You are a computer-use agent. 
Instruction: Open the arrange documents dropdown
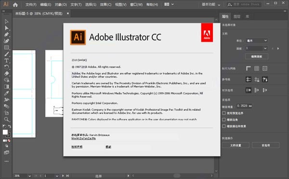pyautogui.click(x=169, y=4)
